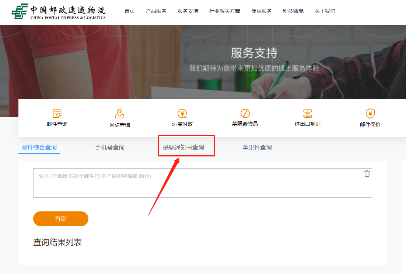Open the 进出口规则 import-export rules icon
The height and width of the screenshot is (273, 406).
[x=308, y=114]
